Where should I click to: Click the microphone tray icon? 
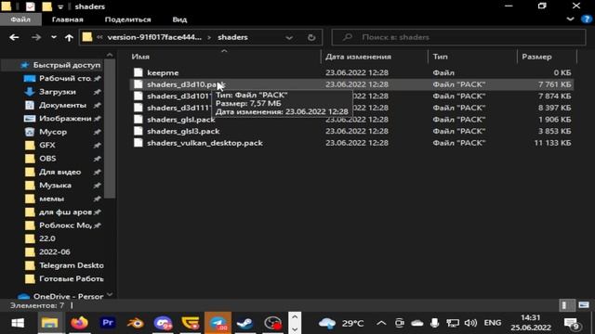point(435,323)
